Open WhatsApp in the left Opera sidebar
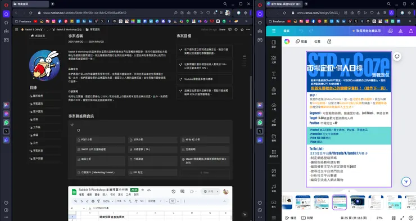 [6, 123]
